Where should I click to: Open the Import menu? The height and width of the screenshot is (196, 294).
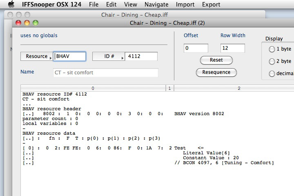(185, 4)
